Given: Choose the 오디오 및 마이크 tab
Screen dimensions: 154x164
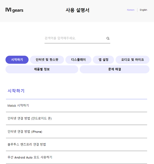Looking at the screenshot, I should coord(132,60).
